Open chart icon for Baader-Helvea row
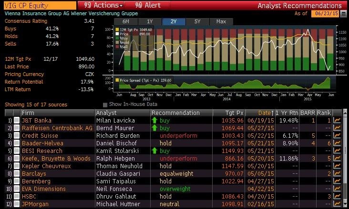Screen dimensions: 349x209 337,143
